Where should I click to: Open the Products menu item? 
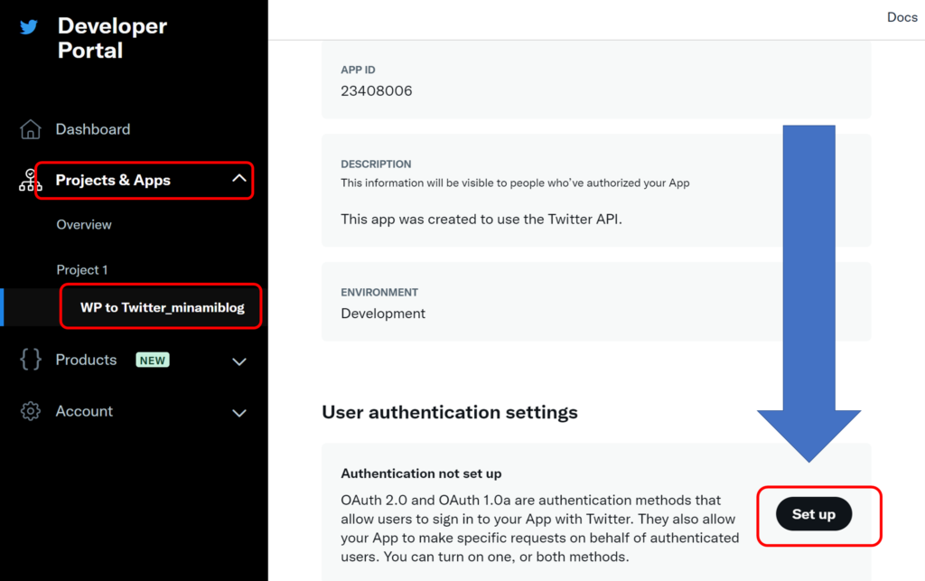pos(86,360)
